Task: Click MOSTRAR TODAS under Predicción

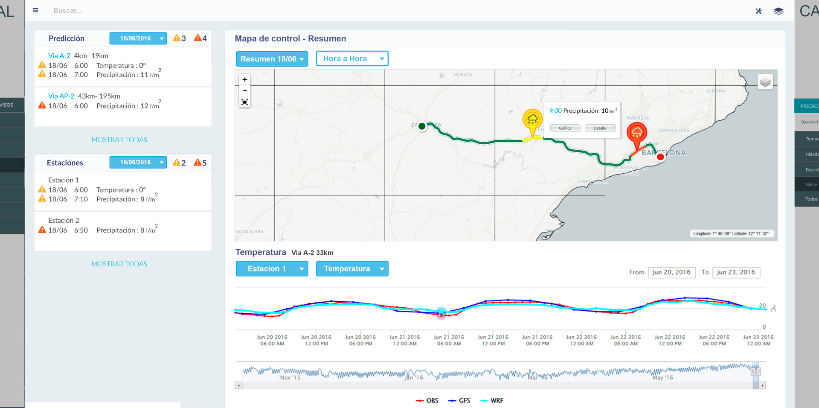Action: (119, 140)
